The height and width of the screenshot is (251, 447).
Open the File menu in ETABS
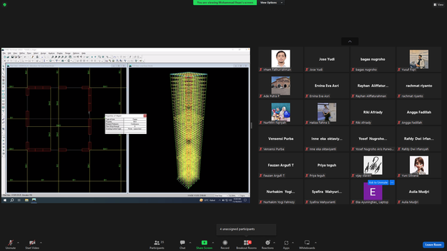4,53
